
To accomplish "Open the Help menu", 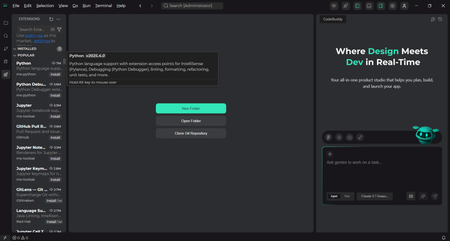I will [x=121, y=6].
